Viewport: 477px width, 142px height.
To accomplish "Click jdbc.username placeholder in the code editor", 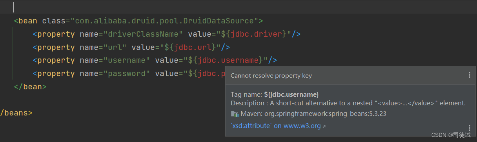I will point(228,60).
